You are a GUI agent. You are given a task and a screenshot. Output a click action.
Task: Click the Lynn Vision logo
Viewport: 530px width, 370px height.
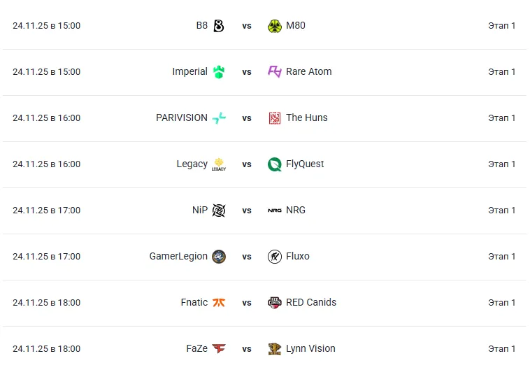[275, 349]
